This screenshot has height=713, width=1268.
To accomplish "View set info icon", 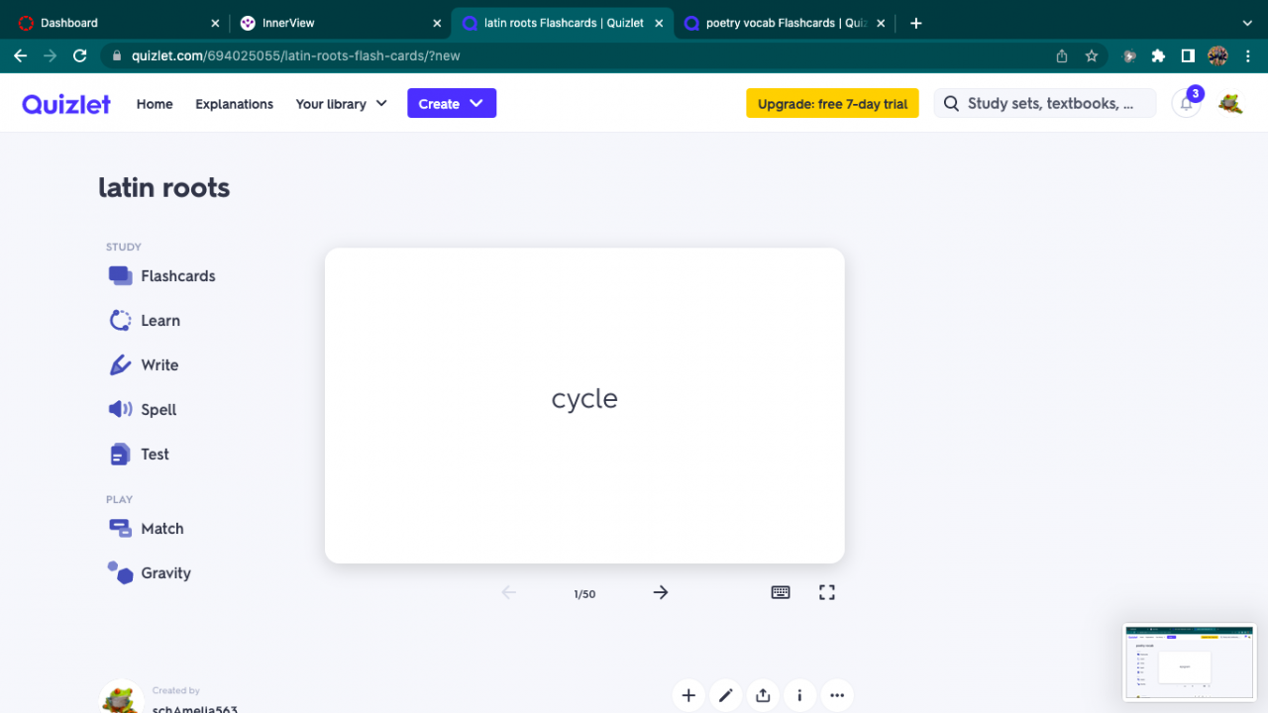I will [x=799, y=695].
